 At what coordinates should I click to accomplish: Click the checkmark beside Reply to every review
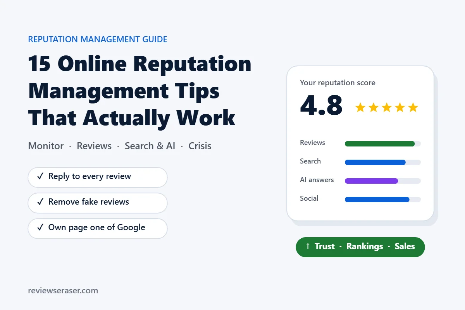(40, 177)
